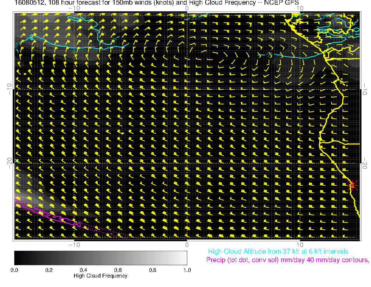Click the colorbar midpoint between 0.4 and 0.6
The height and width of the screenshot is (287, 371).
click(x=100, y=257)
